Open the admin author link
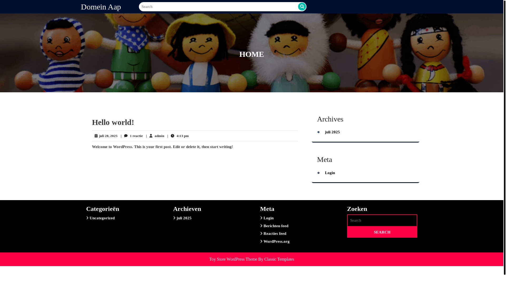The image size is (506, 284). pyautogui.click(x=159, y=136)
